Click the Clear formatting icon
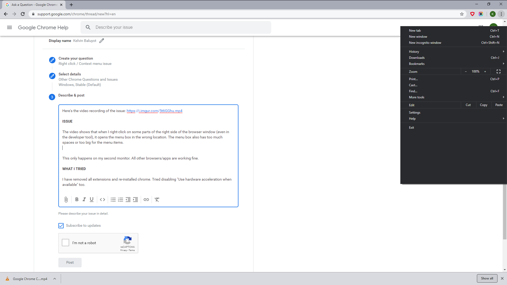This screenshot has height=285, width=507. tap(157, 199)
